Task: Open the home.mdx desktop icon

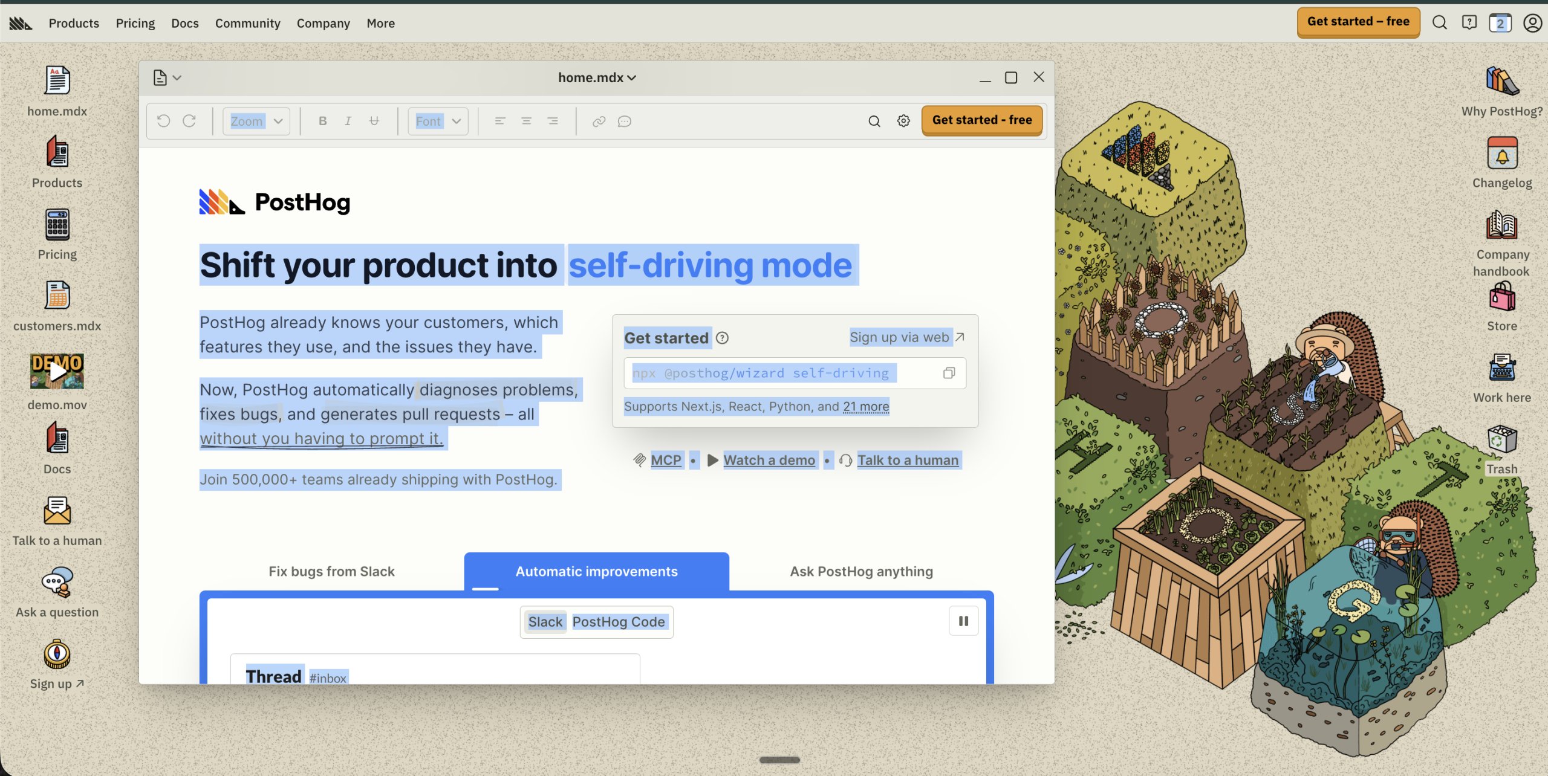Action: [x=57, y=81]
